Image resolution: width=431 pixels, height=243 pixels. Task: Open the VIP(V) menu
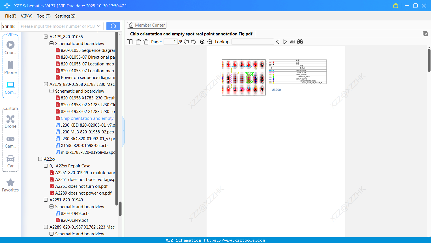(27, 16)
